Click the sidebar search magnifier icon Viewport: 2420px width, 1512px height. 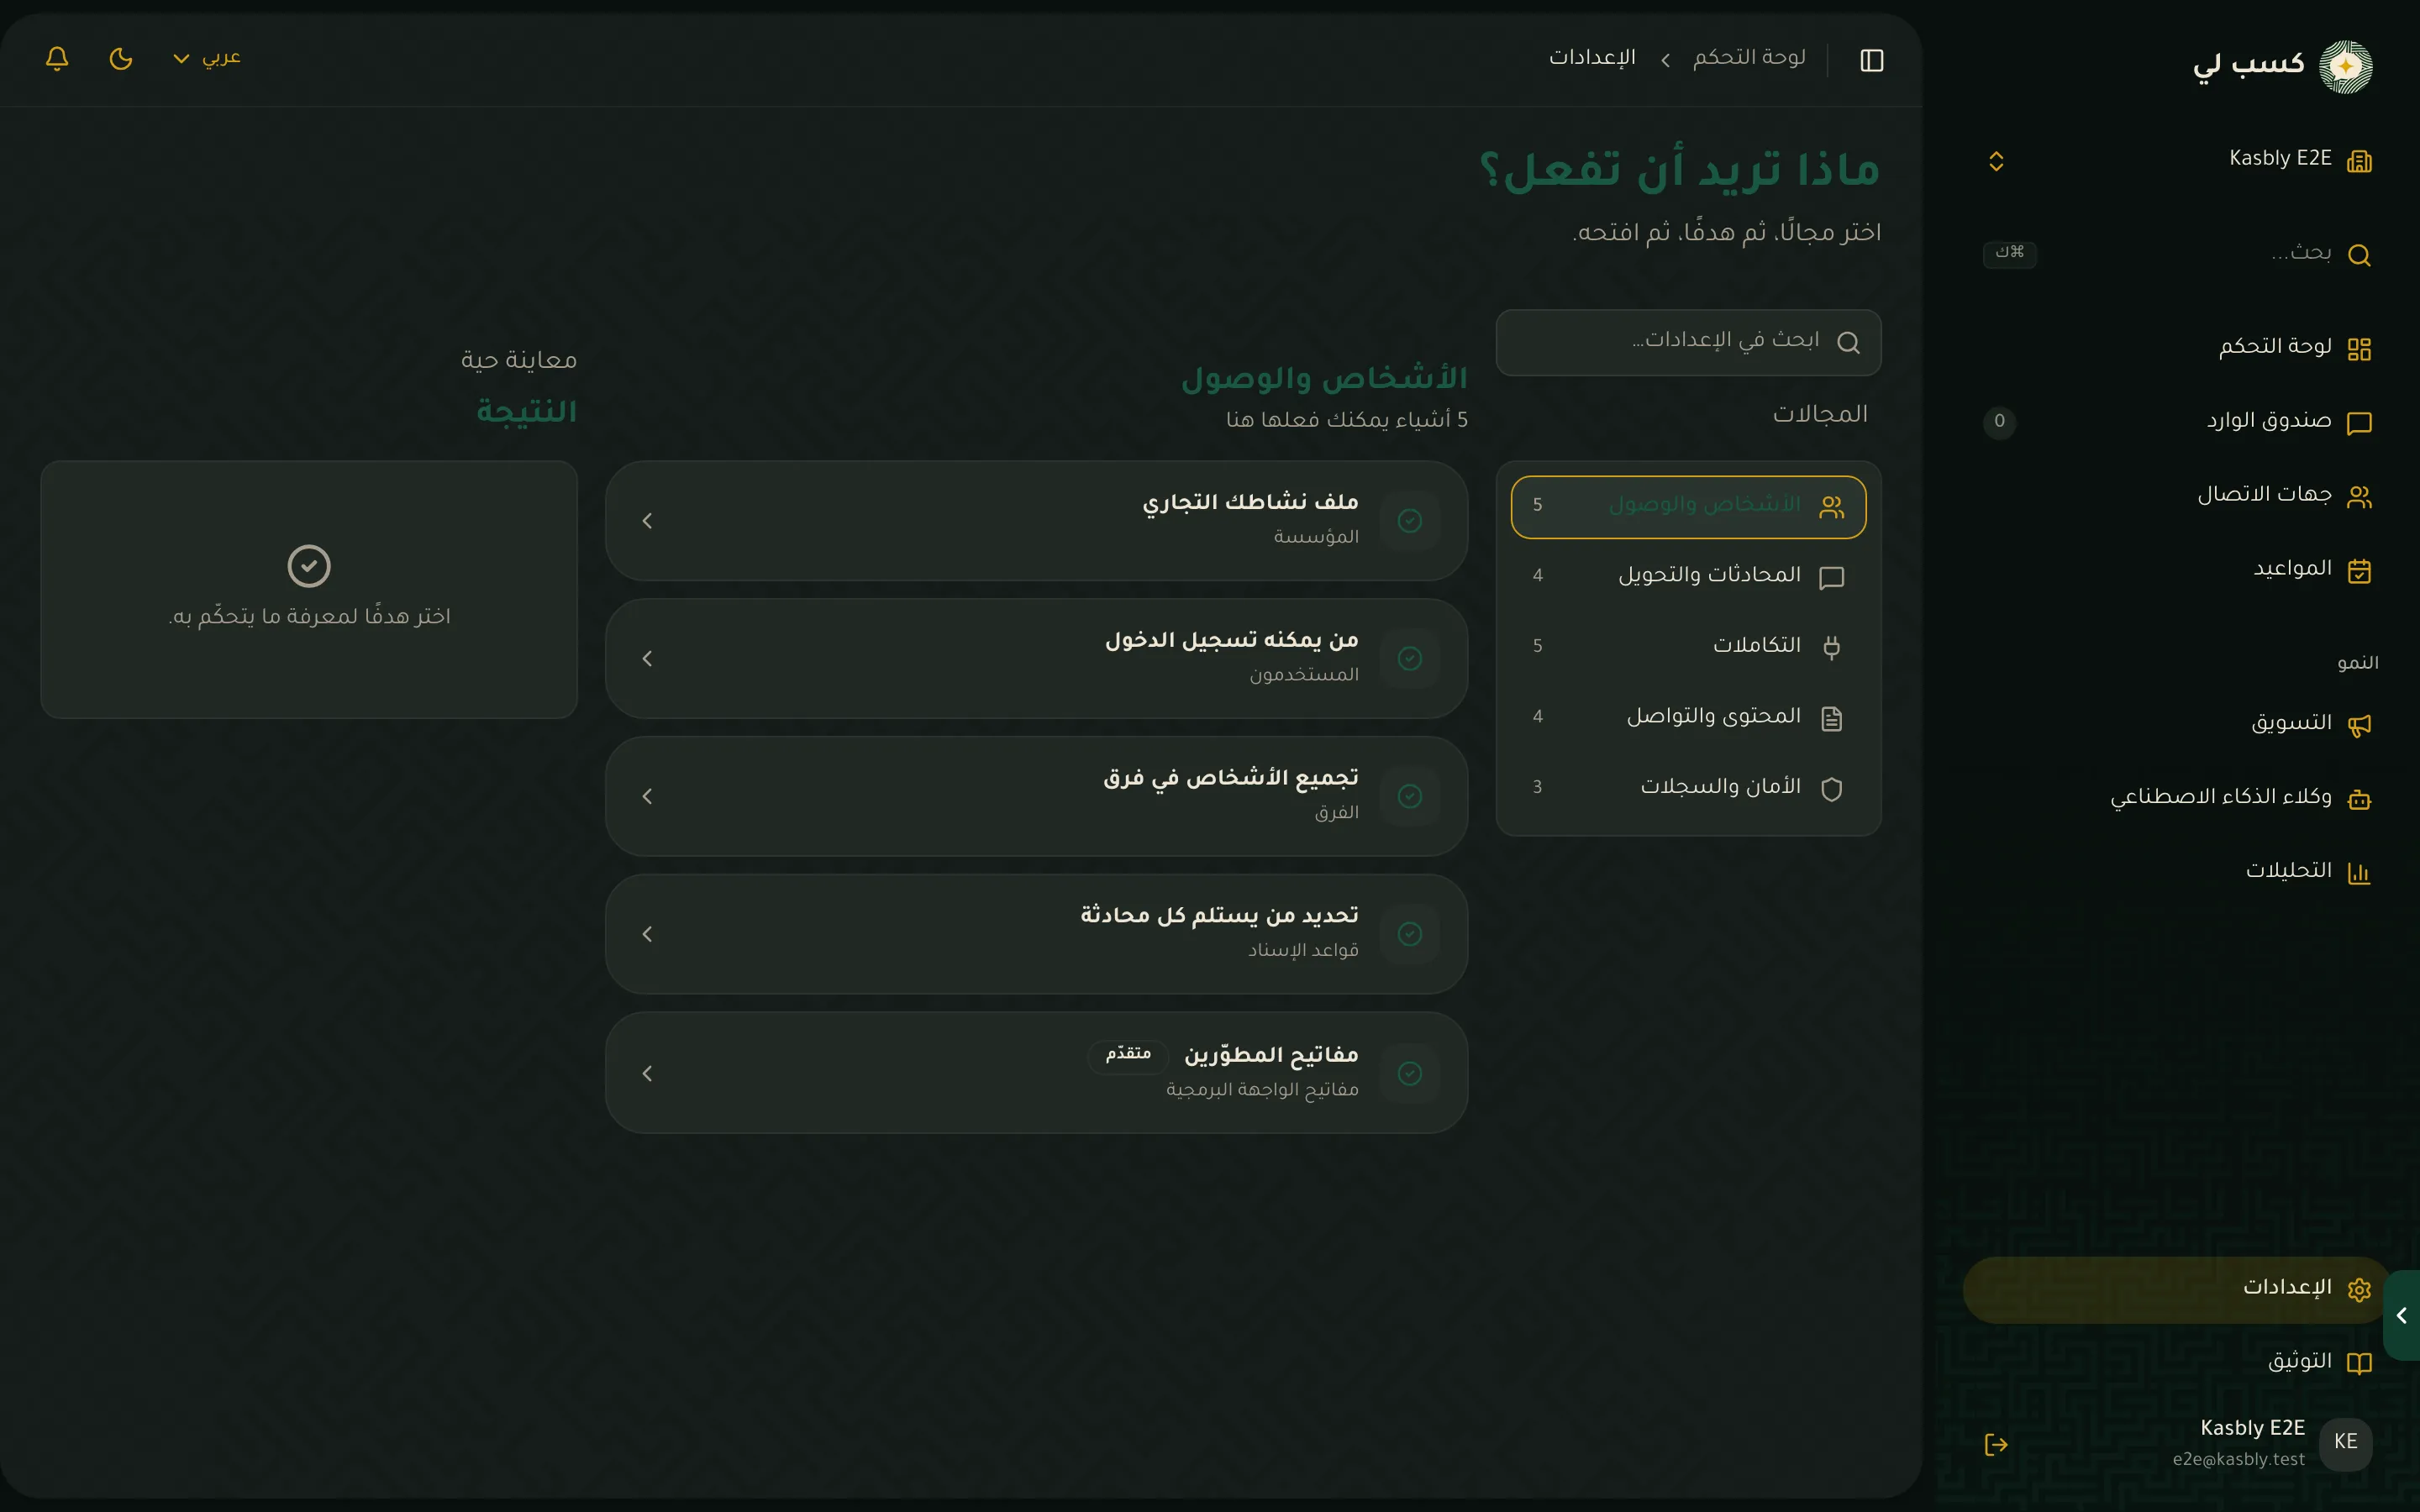2359,255
